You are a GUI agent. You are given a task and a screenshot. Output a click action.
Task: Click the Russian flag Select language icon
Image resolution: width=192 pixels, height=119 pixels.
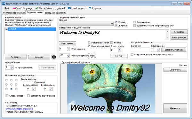pos(14,8)
